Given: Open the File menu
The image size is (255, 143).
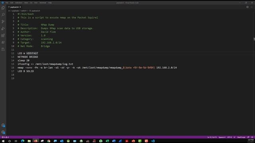Looking at the screenshot, I should click(x=7, y=3).
